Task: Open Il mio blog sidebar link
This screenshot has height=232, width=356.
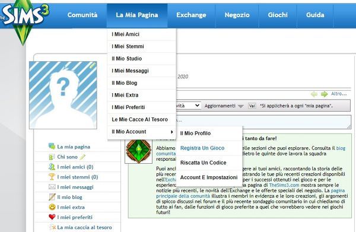Action: coord(69,197)
